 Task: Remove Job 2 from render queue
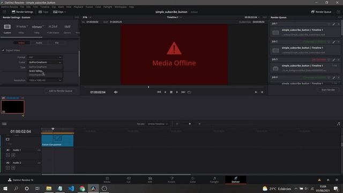click(338, 42)
